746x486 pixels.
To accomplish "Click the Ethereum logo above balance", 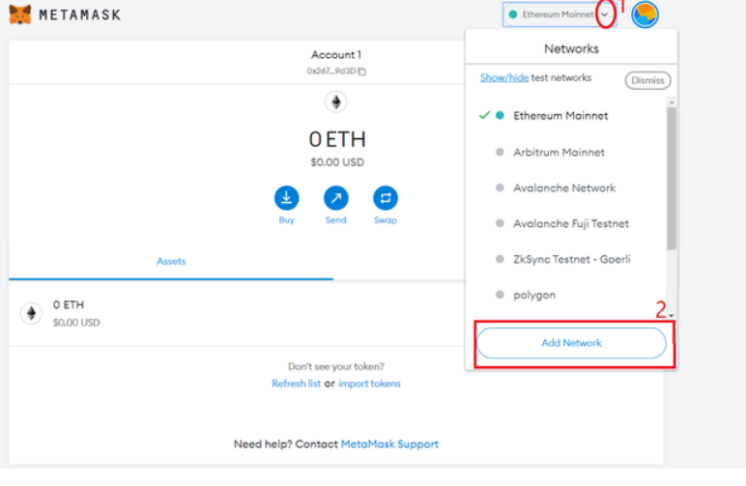I will 336,101.
